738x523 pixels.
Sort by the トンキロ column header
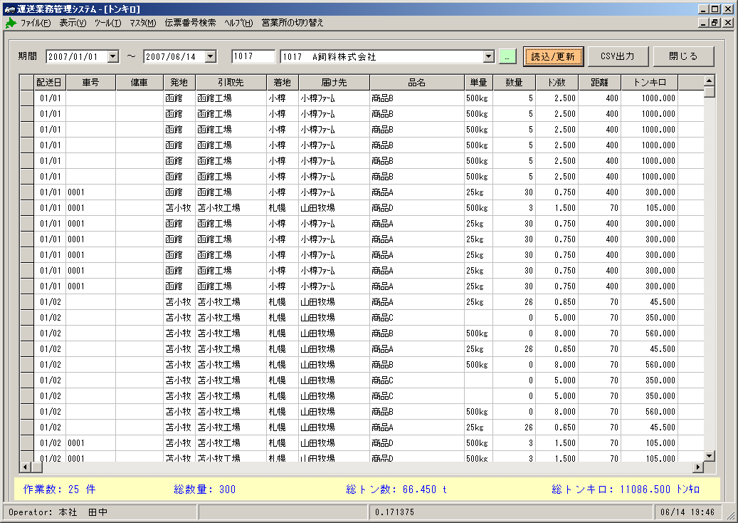[650, 83]
